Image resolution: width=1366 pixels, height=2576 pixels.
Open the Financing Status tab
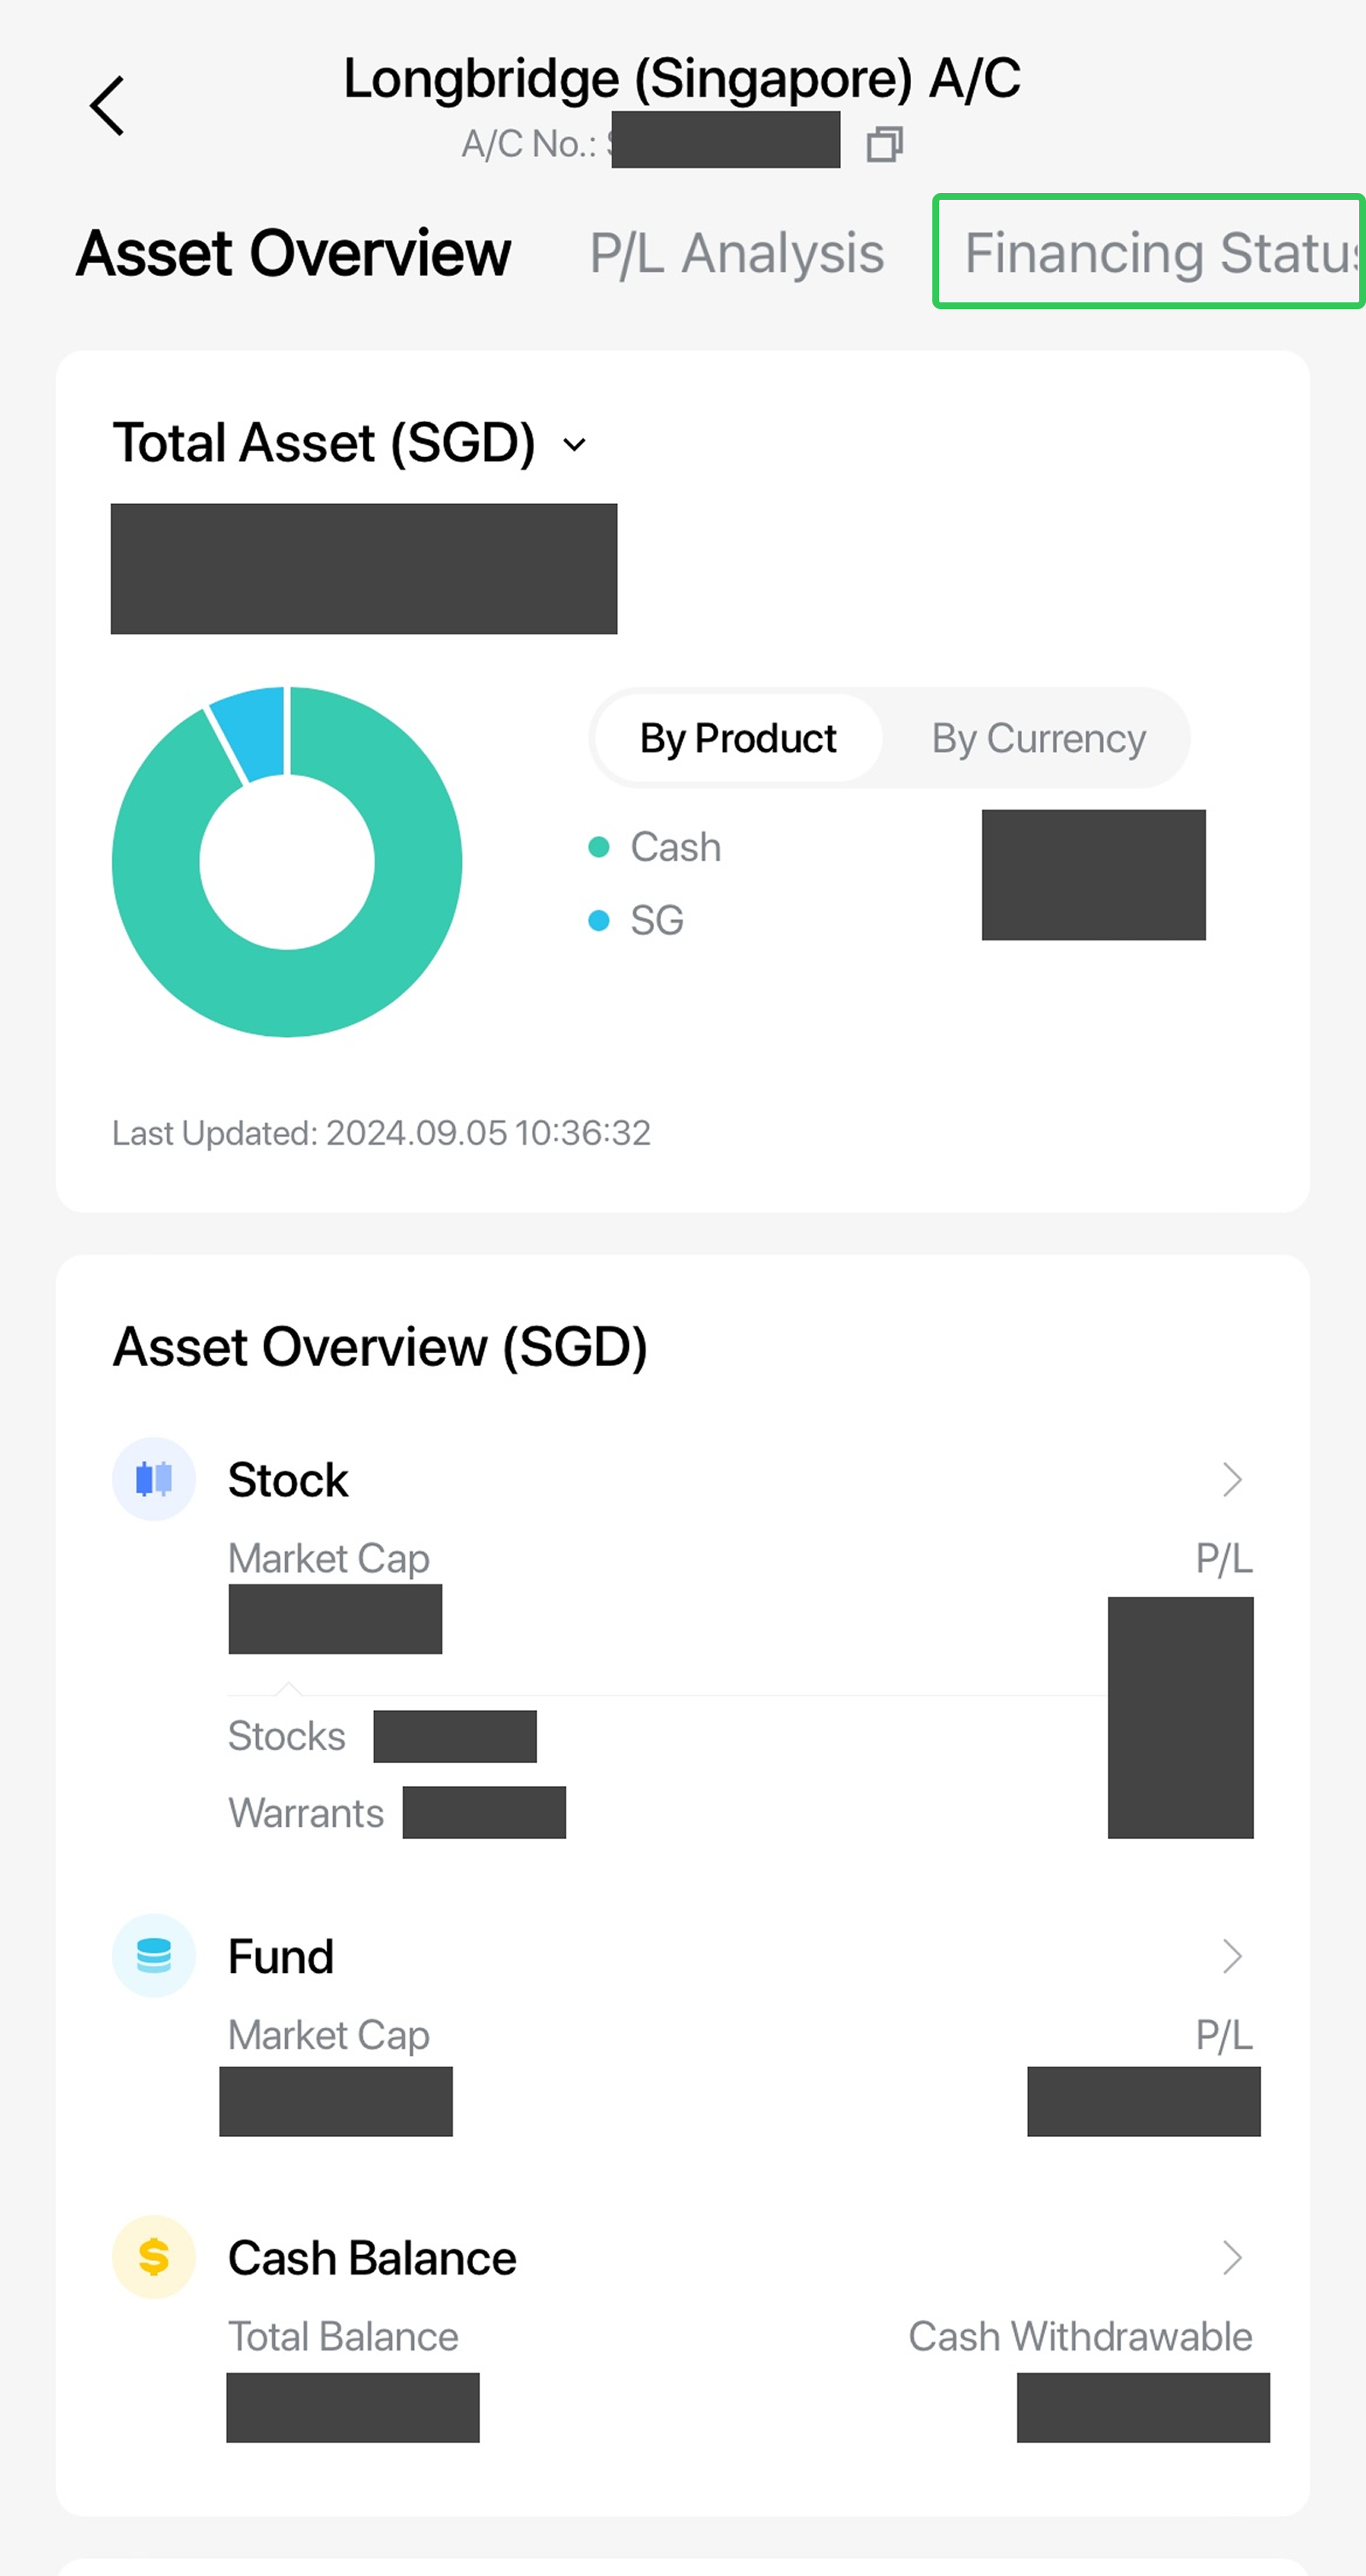(1149, 252)
